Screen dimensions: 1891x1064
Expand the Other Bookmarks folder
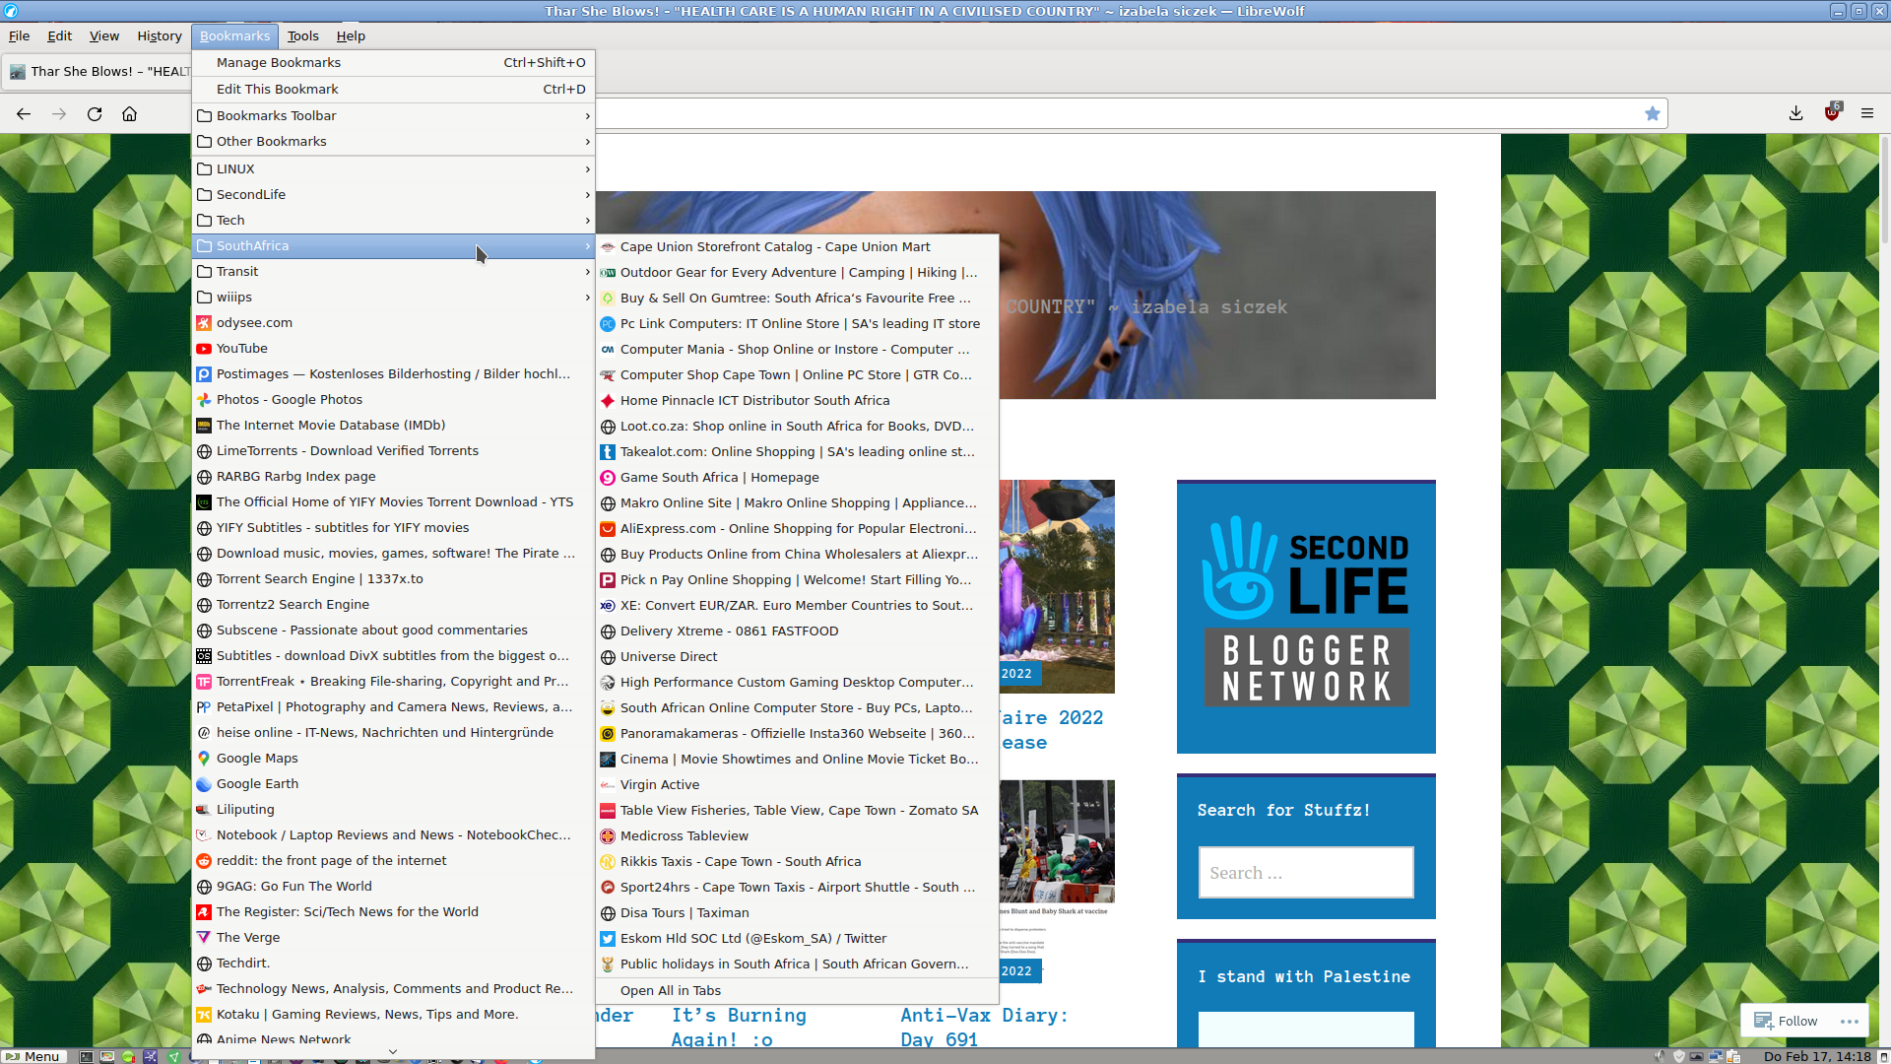[394, 142]
